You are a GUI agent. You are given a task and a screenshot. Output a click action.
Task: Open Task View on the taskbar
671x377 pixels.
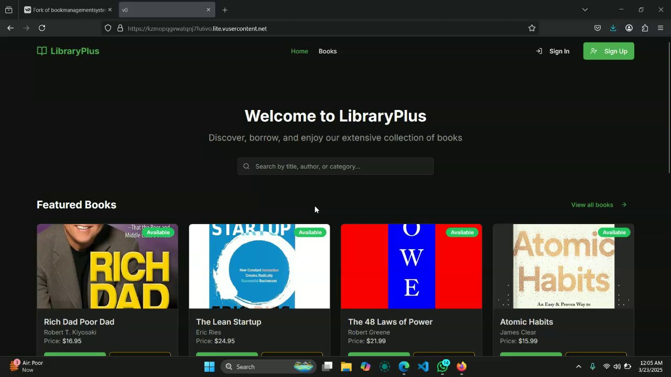[327, 367]
